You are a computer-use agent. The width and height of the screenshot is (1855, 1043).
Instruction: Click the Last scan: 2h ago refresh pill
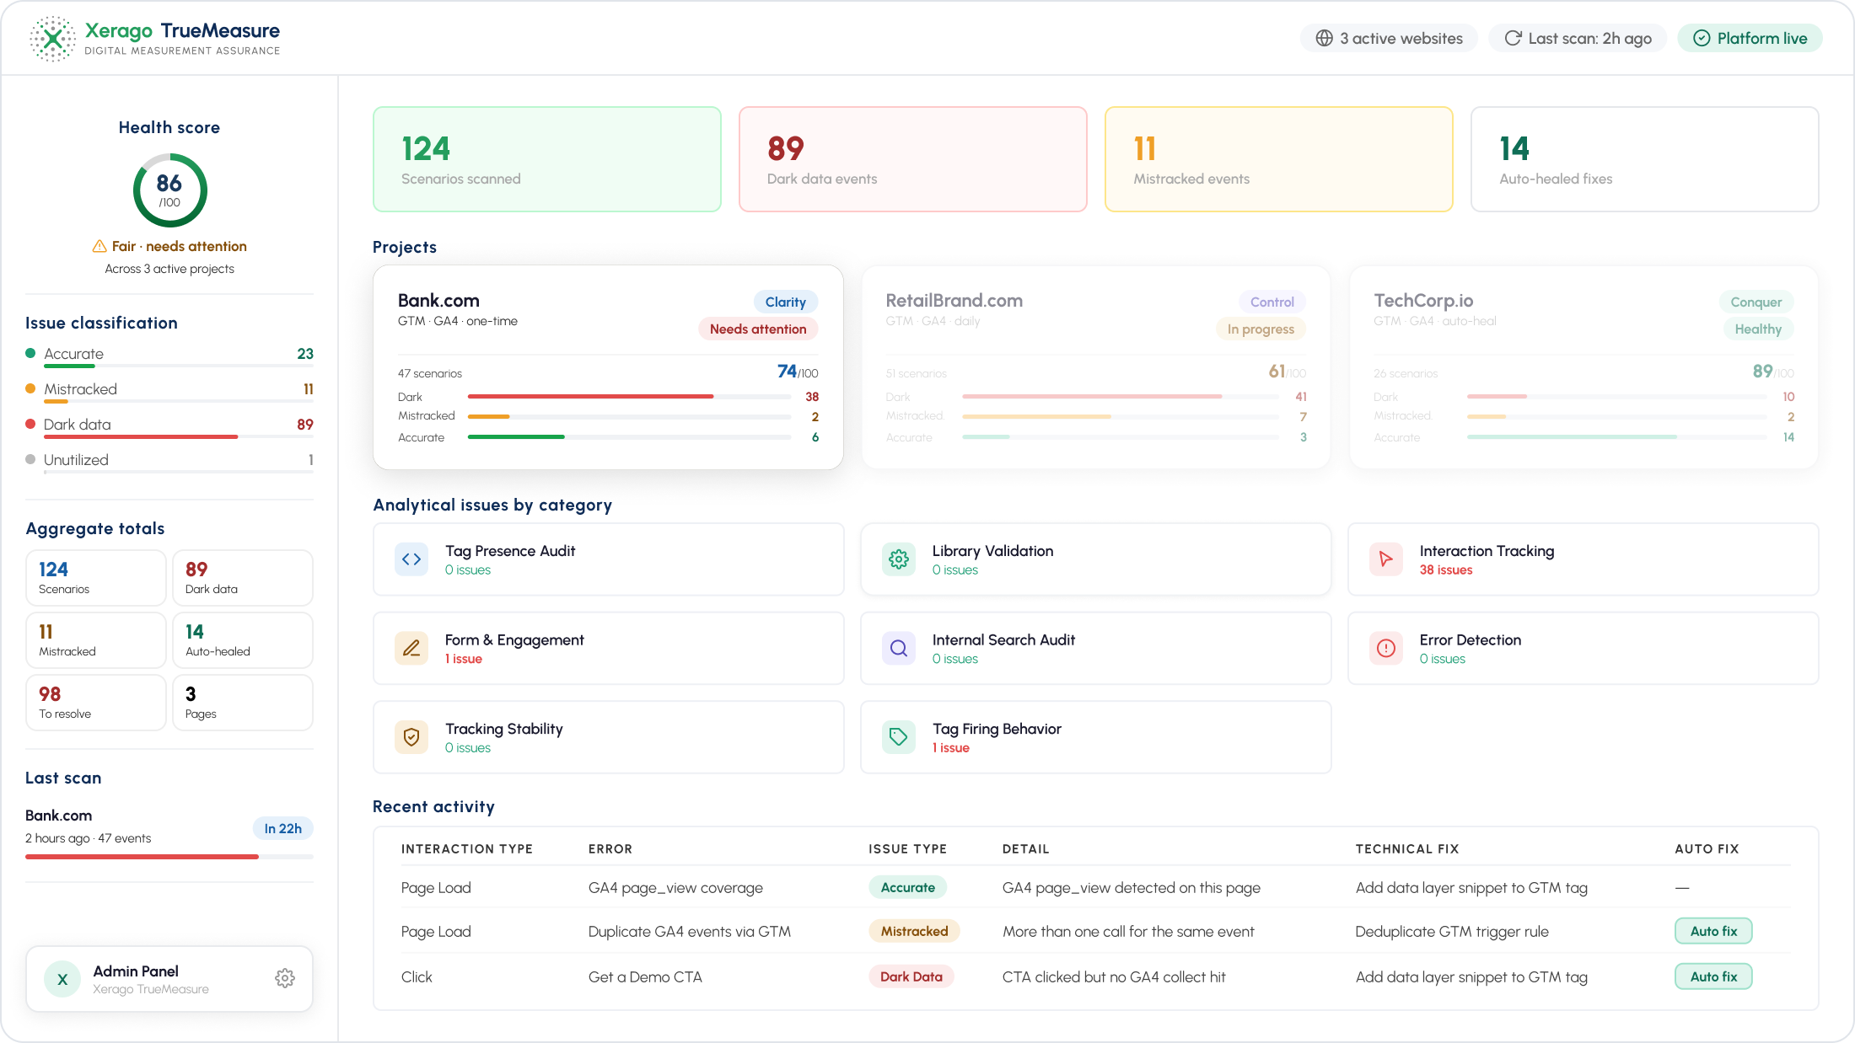click(1578, 38)
